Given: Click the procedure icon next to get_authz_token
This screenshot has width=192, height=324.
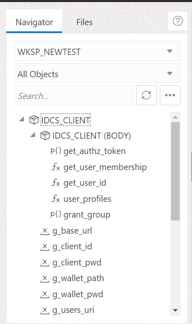Looking at the screenshot, I should [56, 151].
